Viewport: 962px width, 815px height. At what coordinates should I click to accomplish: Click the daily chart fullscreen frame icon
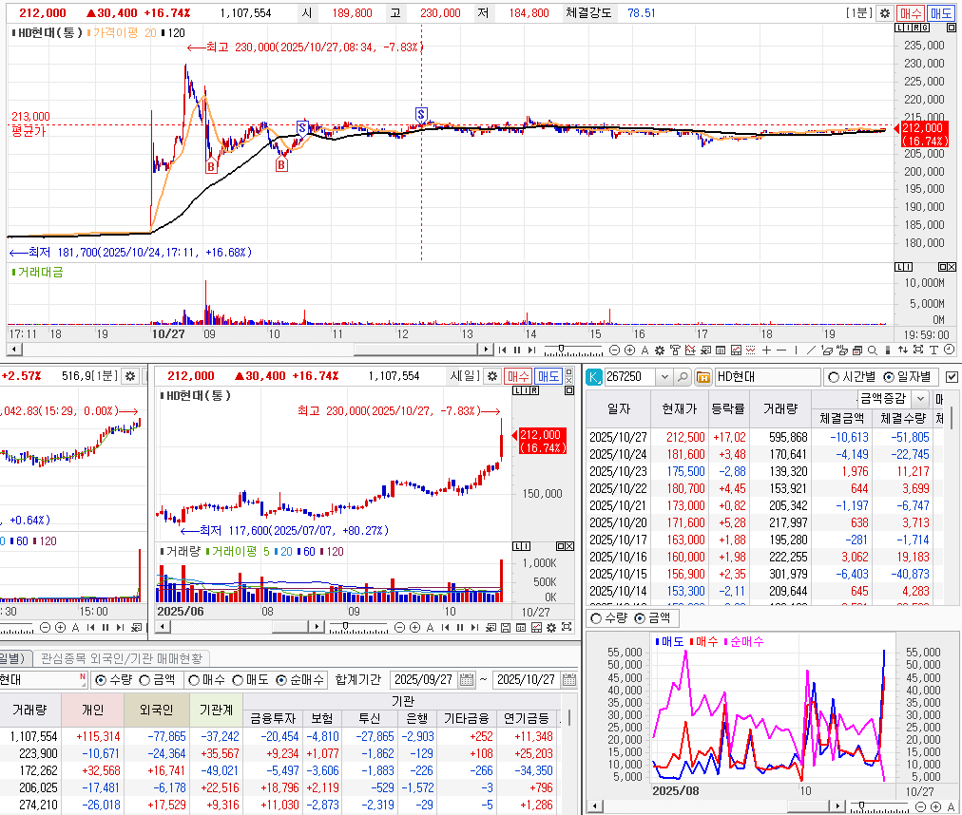(x=567, y=627)
